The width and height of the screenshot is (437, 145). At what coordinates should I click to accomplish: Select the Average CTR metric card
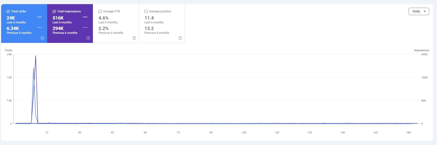[116, 24]
